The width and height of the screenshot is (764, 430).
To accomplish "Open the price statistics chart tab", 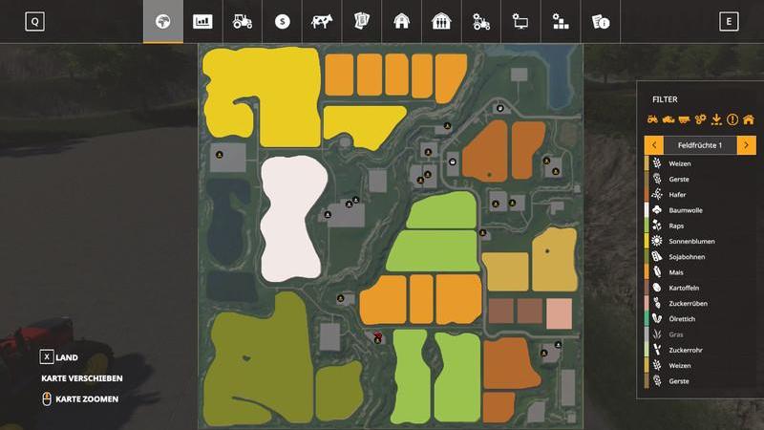I will click(x=202, y=21).
